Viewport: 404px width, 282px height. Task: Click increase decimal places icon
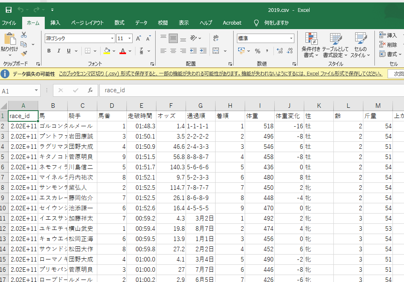pos(280,51)
